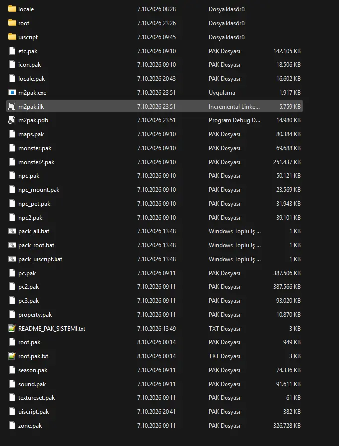Click the date 7.10.2026 13:49 of README file
The height and width of the screenshot is (446, 339).
157,328
